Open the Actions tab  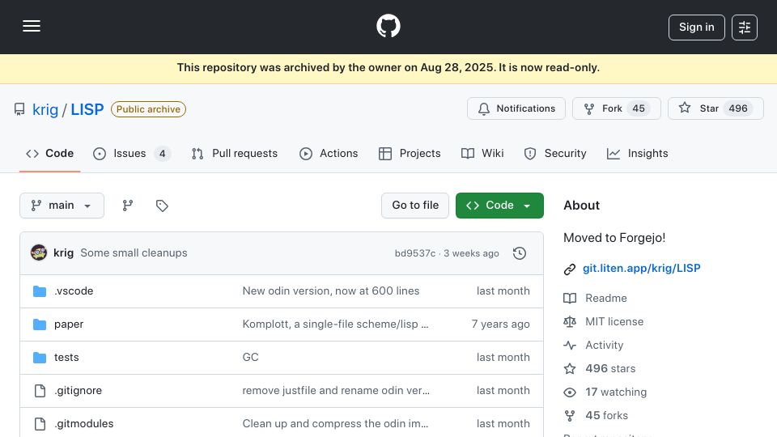(329, 154)
